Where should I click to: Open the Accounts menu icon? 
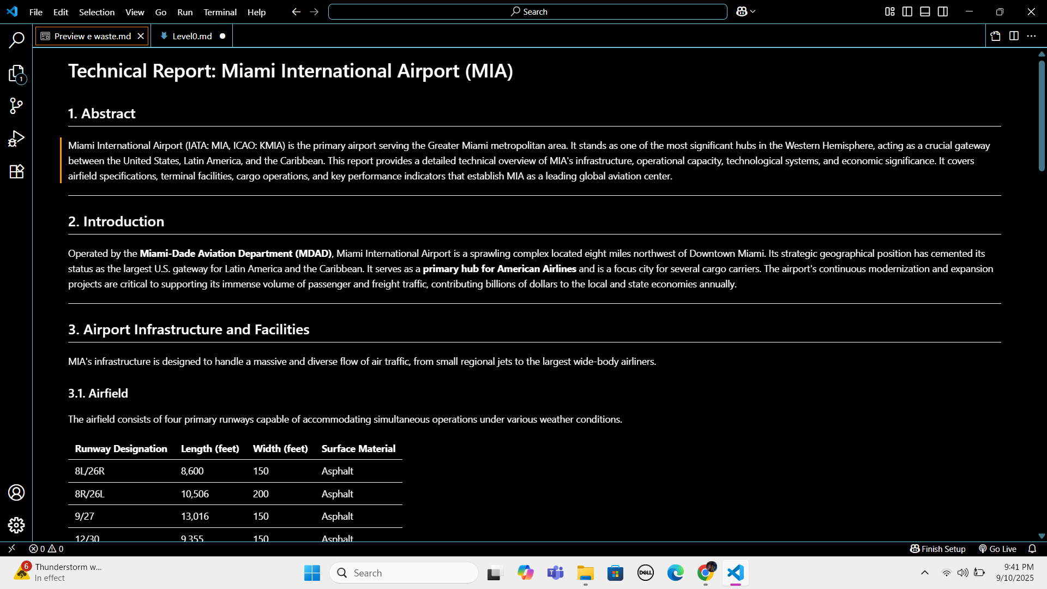[16, 492]
